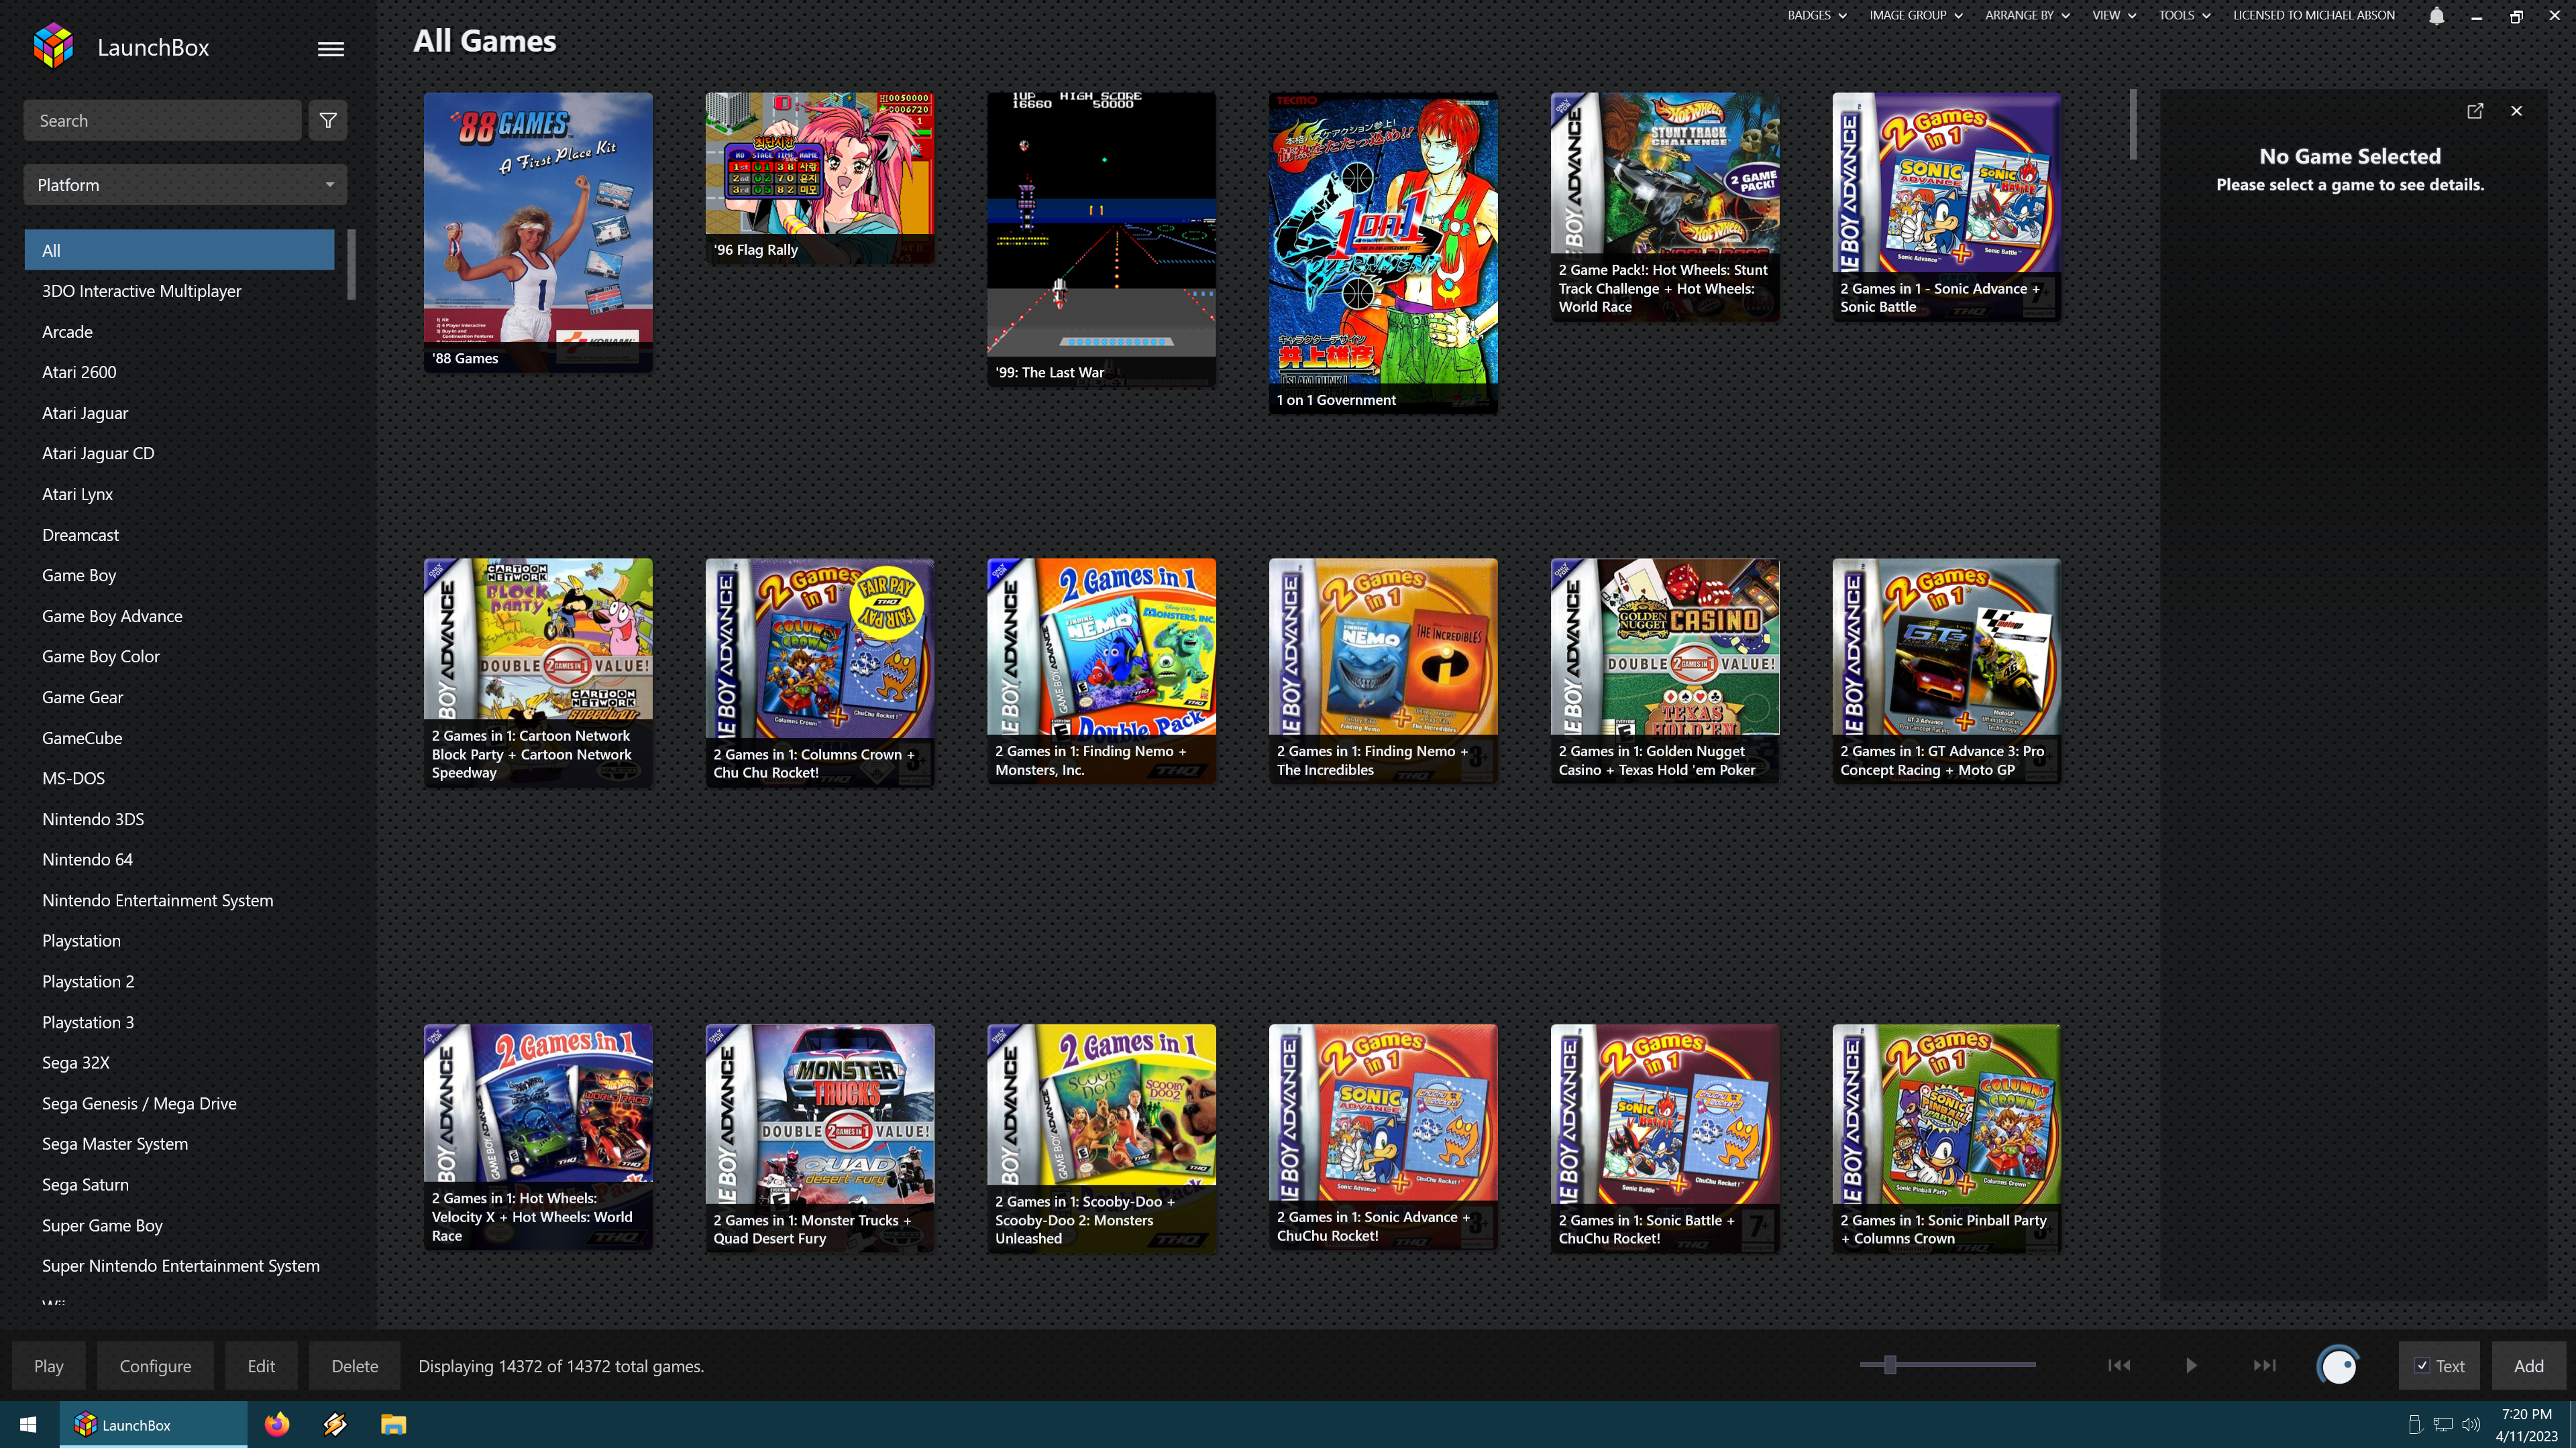This screenshot has width=2576, height=1448.
Task: Click the round avatar icon in bottom bar
Action: tap(2338, 1365)
